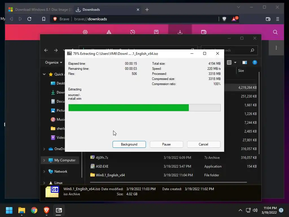
Task: Close the Downloads tab
Action: point(138,10)
